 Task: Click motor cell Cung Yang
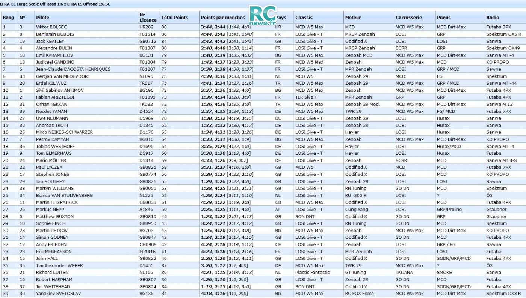[x=356, y=210]
